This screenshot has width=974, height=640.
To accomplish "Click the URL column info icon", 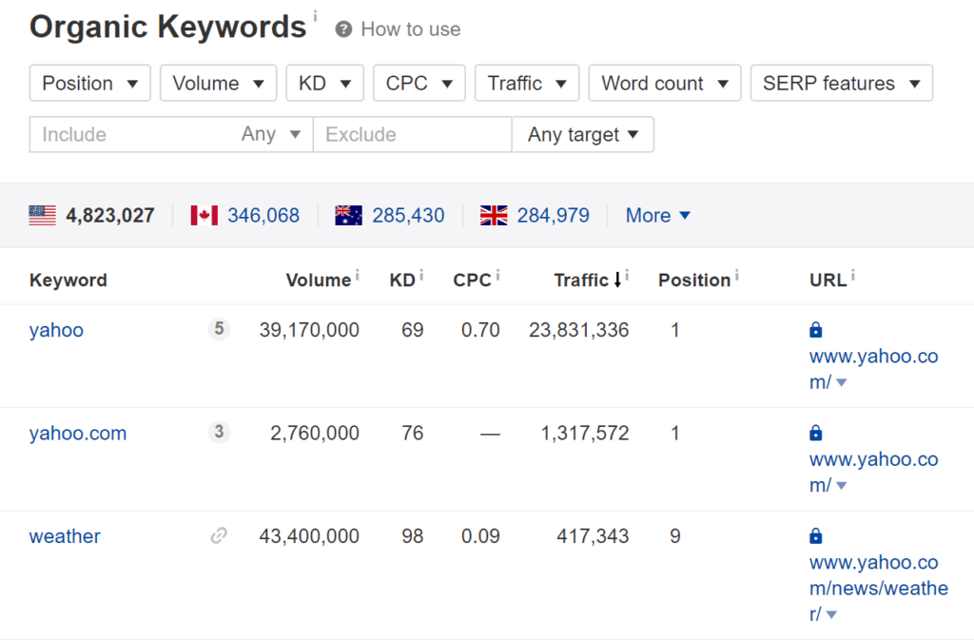I will tap(853, 275).
